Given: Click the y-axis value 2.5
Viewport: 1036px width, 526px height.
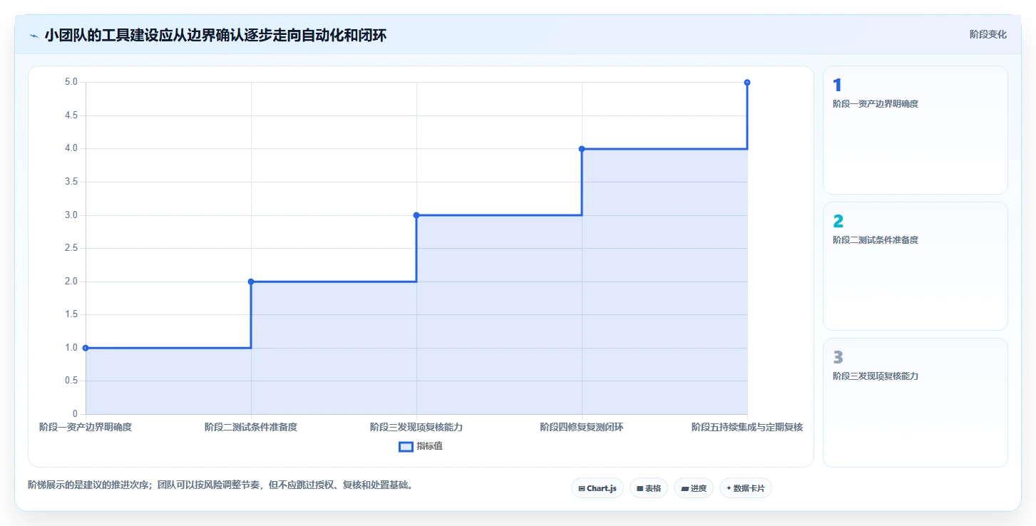Looking at the screenshot, I should [x=71, y=248].
